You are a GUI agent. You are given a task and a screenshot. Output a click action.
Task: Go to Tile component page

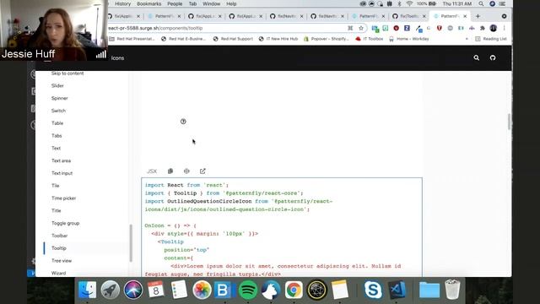(56, 186)
